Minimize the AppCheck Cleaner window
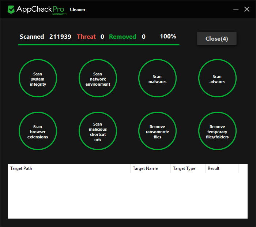Viewport: 256px width, 227px height. click(x=236, y=9)
